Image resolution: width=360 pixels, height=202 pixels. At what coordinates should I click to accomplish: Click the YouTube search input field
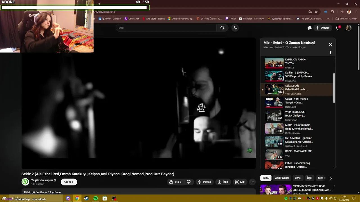pyautogui.click(x=166, y=28)
